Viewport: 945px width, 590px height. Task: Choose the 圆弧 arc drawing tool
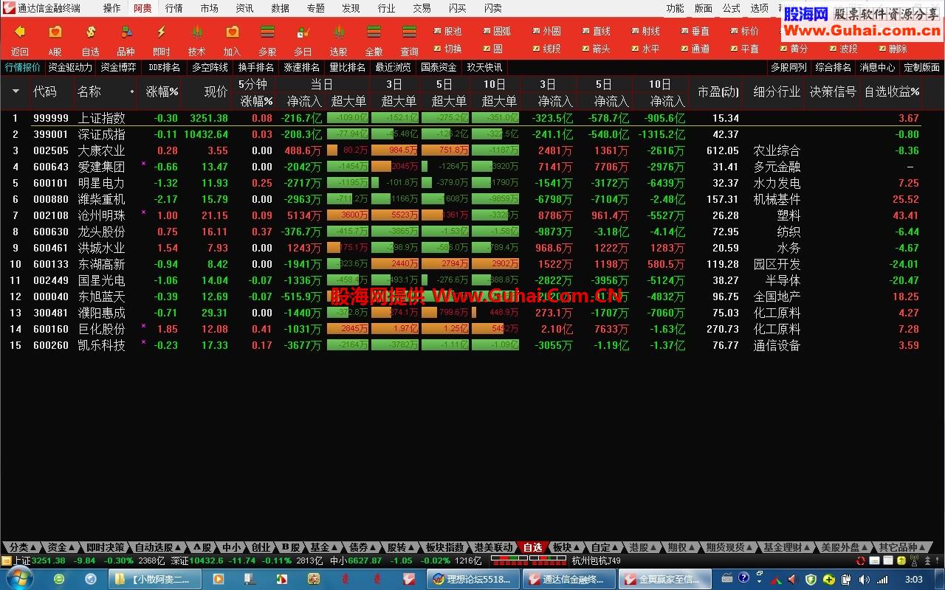tap(497, 31)
